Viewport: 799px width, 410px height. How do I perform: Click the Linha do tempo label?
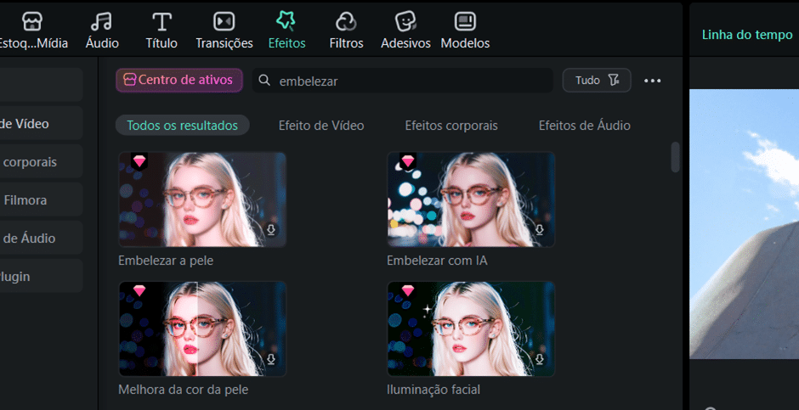746,35
